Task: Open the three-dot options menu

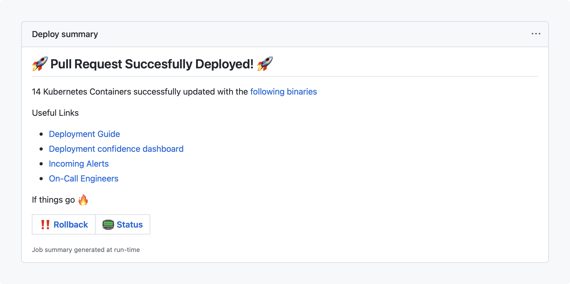Action: coord(536,34)
